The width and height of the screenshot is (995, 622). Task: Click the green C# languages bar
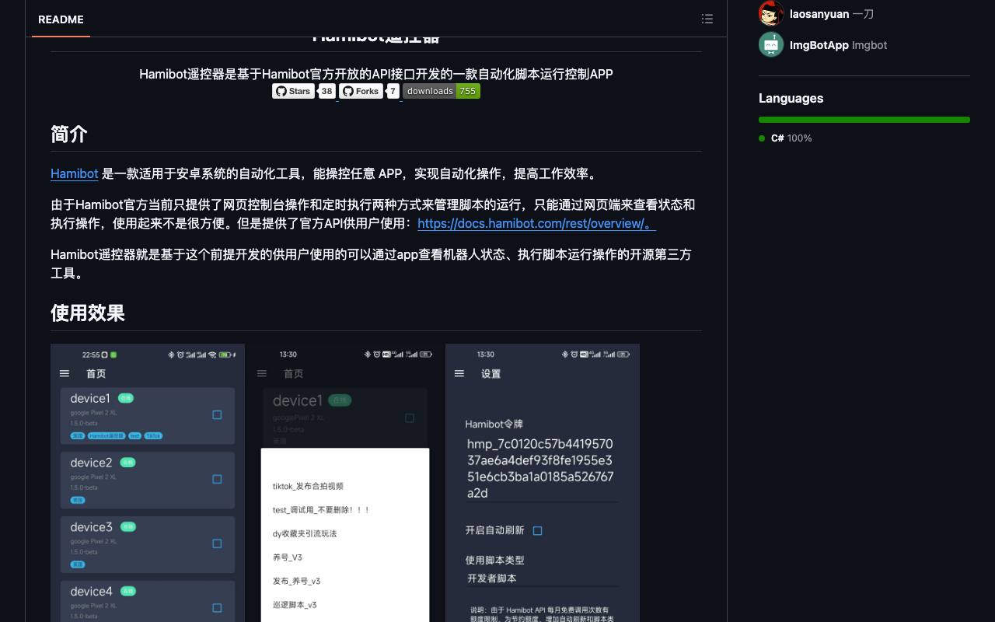click(864, 120)
